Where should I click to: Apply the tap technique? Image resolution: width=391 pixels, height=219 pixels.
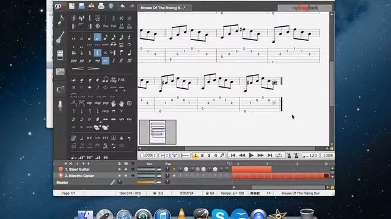[x=90, y=103]
